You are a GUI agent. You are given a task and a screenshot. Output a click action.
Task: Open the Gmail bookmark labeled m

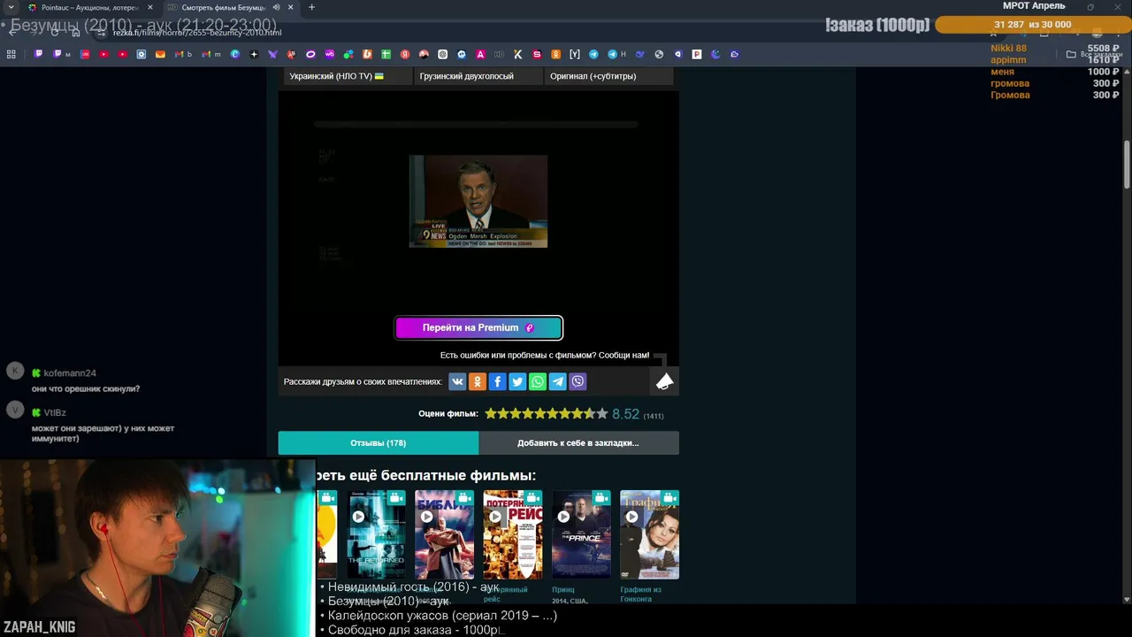pos(211,54)
